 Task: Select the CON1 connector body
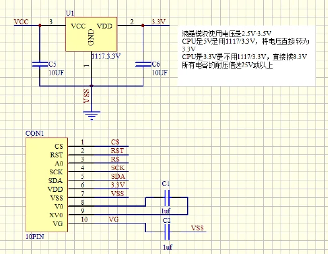click(x=47, y=185)
